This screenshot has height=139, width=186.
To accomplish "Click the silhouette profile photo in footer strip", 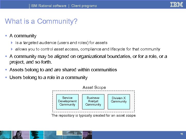I will click(37, 135).
